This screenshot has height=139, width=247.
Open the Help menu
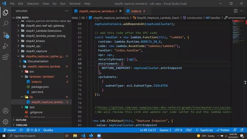tap(87, 3)
